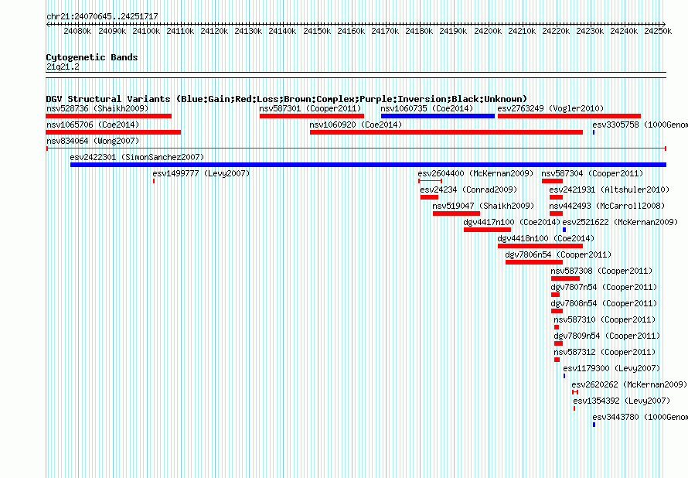This screenshot has width=688, height=478.
Task: Click dgv7807n54 (Cooper2011) label
Action: point(604,287)
